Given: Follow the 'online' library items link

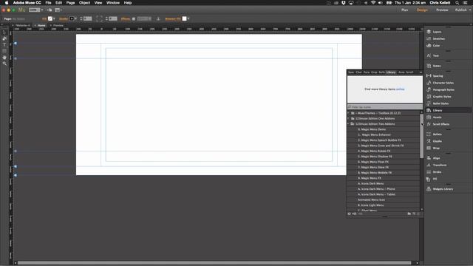Looking at the screenshot, I should click(401, 89).
